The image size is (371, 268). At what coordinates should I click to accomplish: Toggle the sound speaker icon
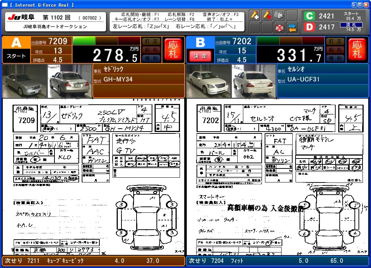pos(280,15)
